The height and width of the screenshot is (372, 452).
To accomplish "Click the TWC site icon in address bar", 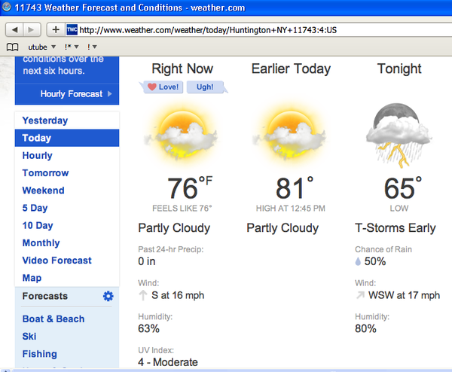I will [72, 30].
